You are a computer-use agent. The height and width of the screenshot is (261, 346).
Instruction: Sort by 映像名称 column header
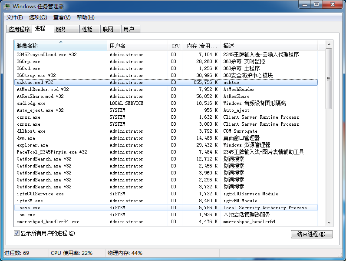60,46
